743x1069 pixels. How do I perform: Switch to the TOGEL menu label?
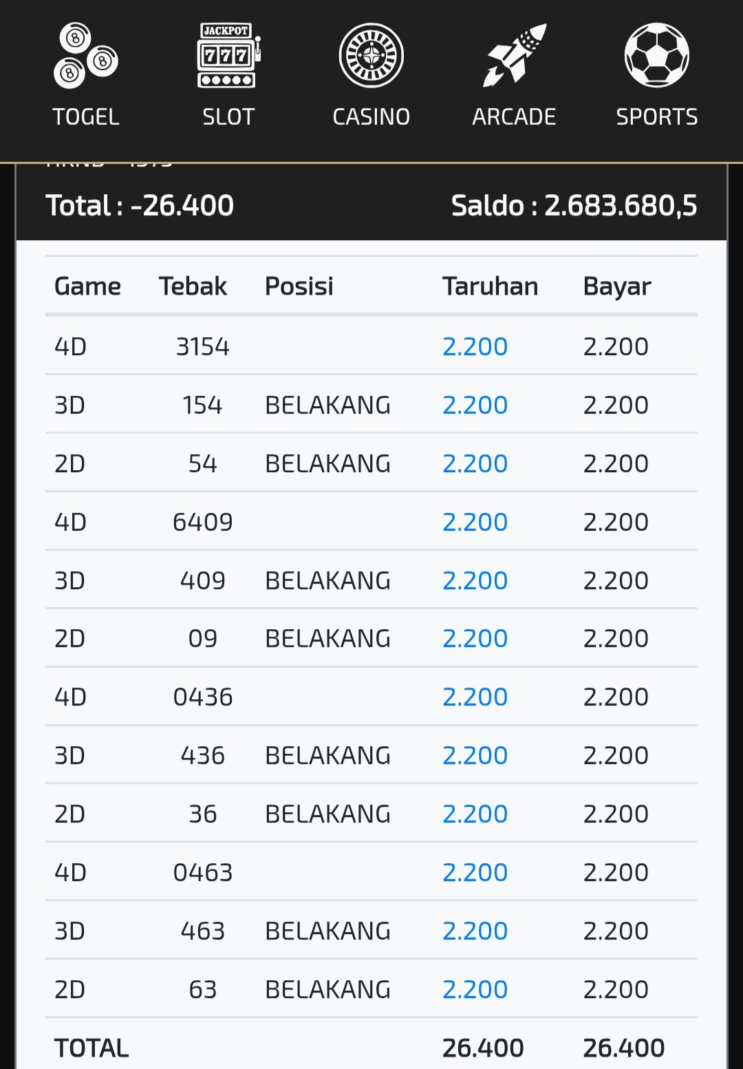coord(86,117)
